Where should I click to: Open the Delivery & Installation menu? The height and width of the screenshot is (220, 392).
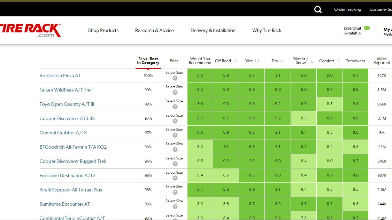coord(213,31)
